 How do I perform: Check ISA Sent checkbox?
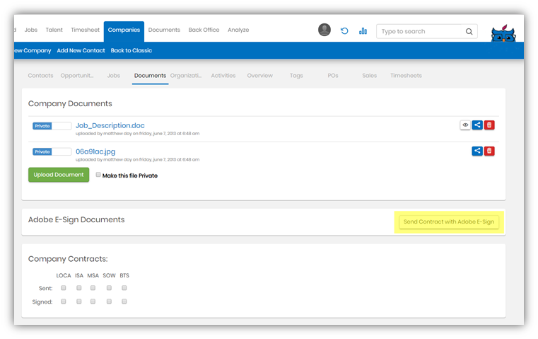tap(79, 288)
